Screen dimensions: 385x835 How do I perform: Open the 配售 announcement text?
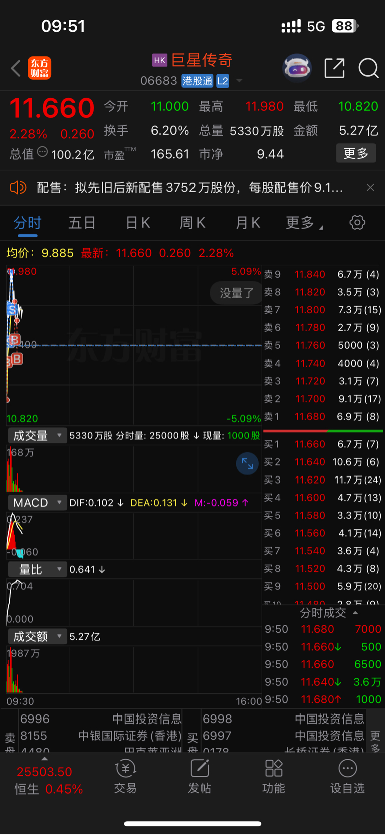coord(190,188)
